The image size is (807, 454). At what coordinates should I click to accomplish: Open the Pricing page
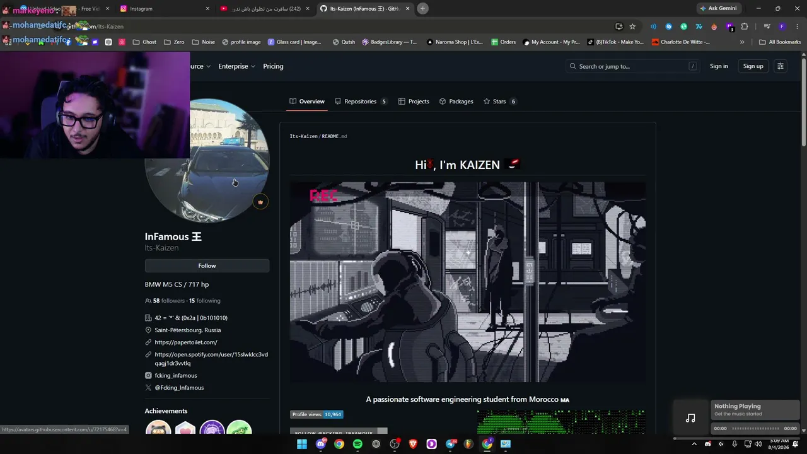(273, 66)
